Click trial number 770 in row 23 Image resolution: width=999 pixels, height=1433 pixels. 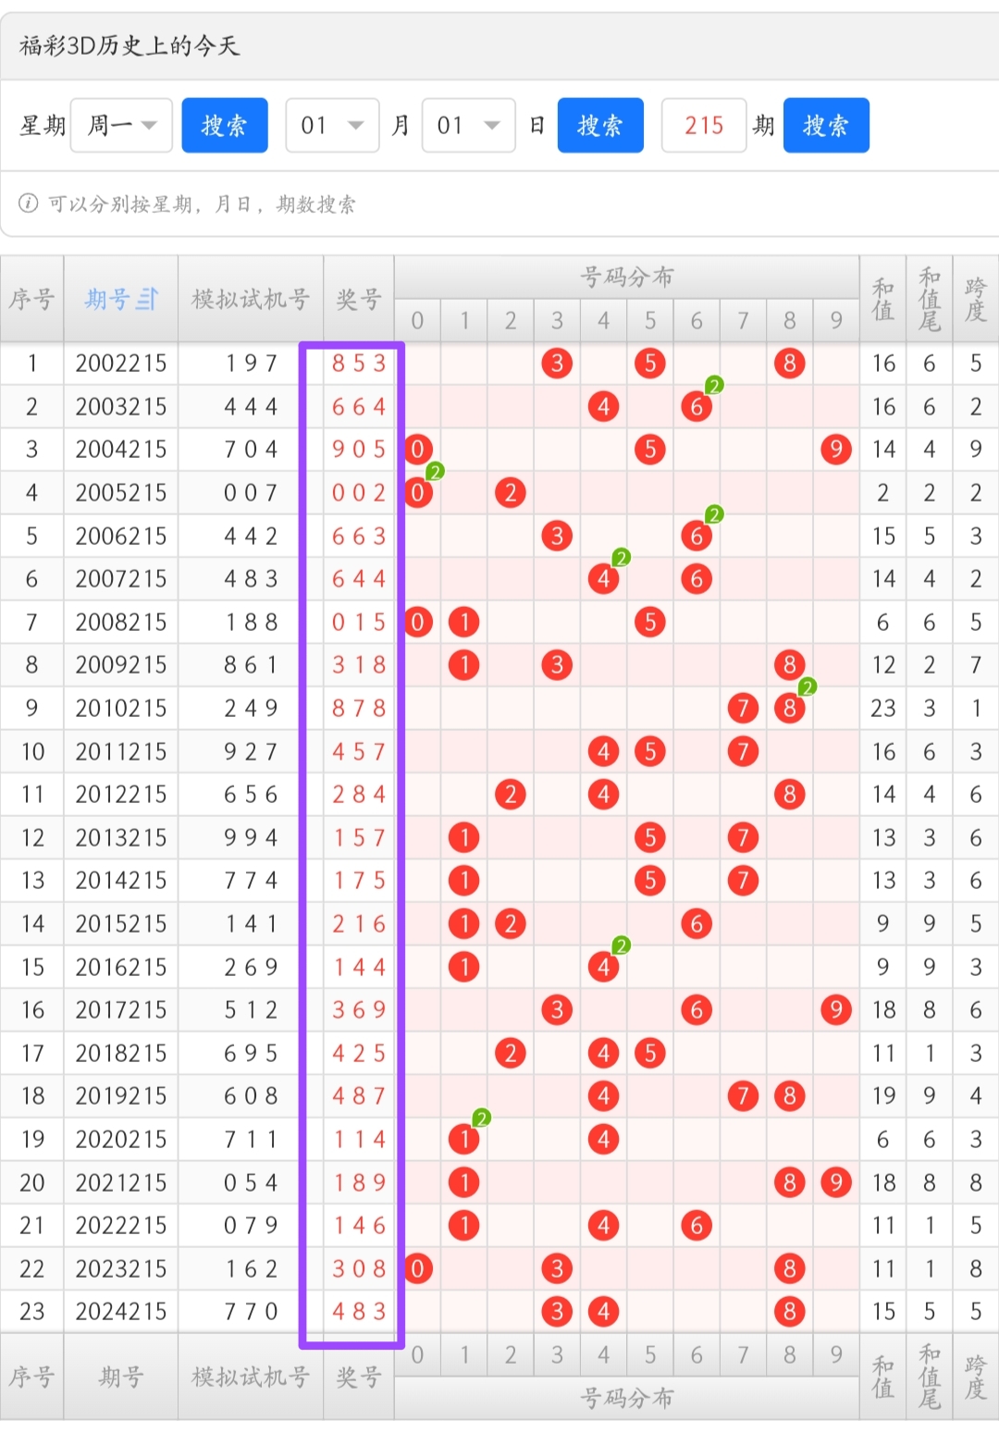pos(251,1311)
